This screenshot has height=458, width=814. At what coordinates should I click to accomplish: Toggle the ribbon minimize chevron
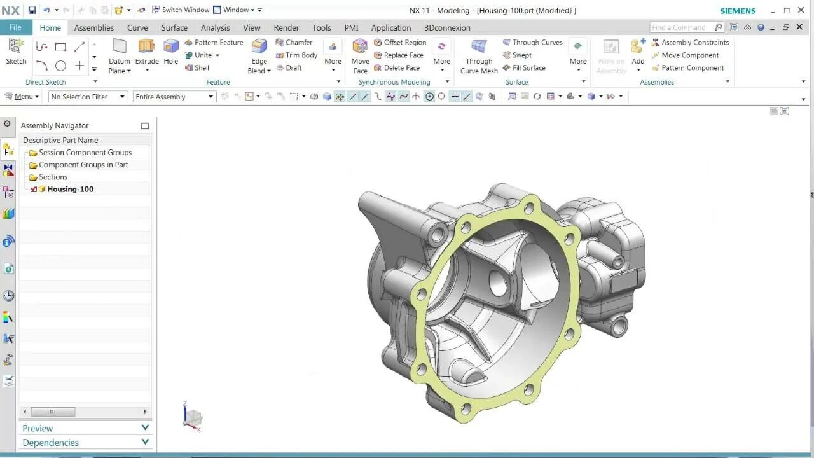(x=747, y=27)
